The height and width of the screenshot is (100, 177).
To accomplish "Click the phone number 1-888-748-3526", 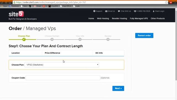I will point(143,11).
